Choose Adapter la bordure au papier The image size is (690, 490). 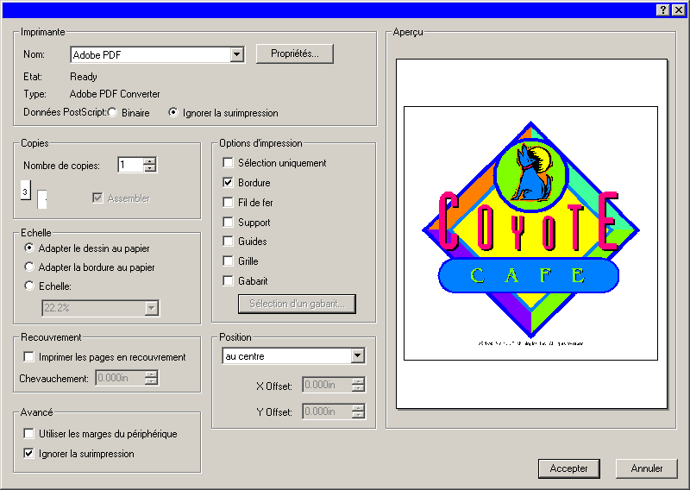click(30, 267)
